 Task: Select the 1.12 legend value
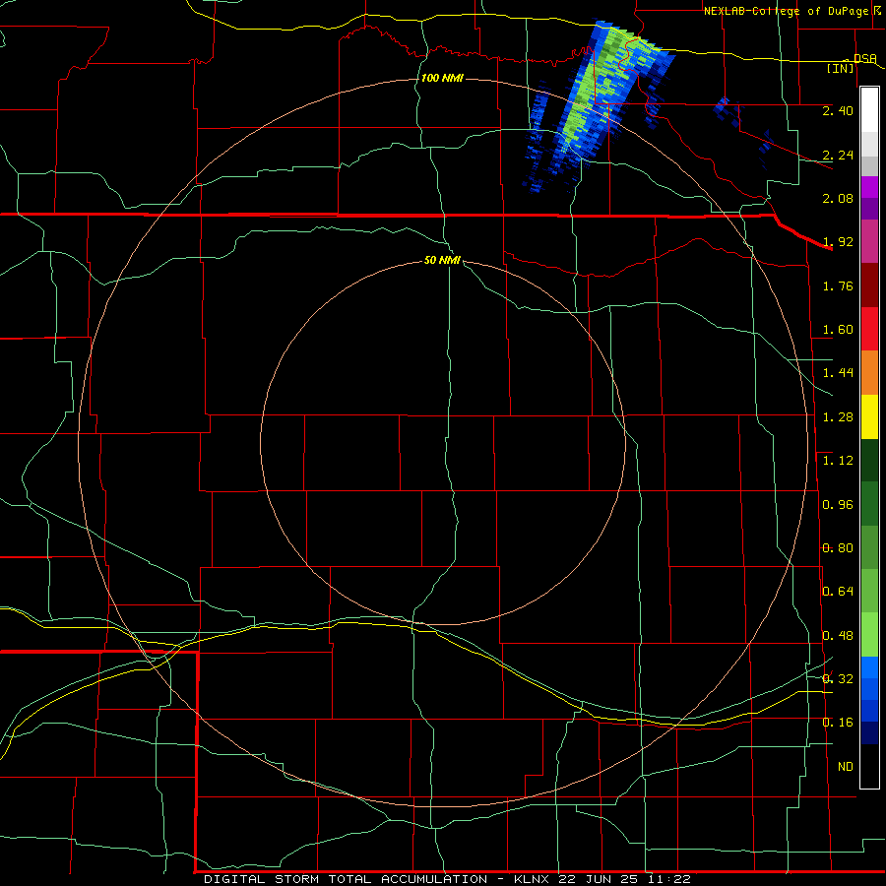pos(838,461)
